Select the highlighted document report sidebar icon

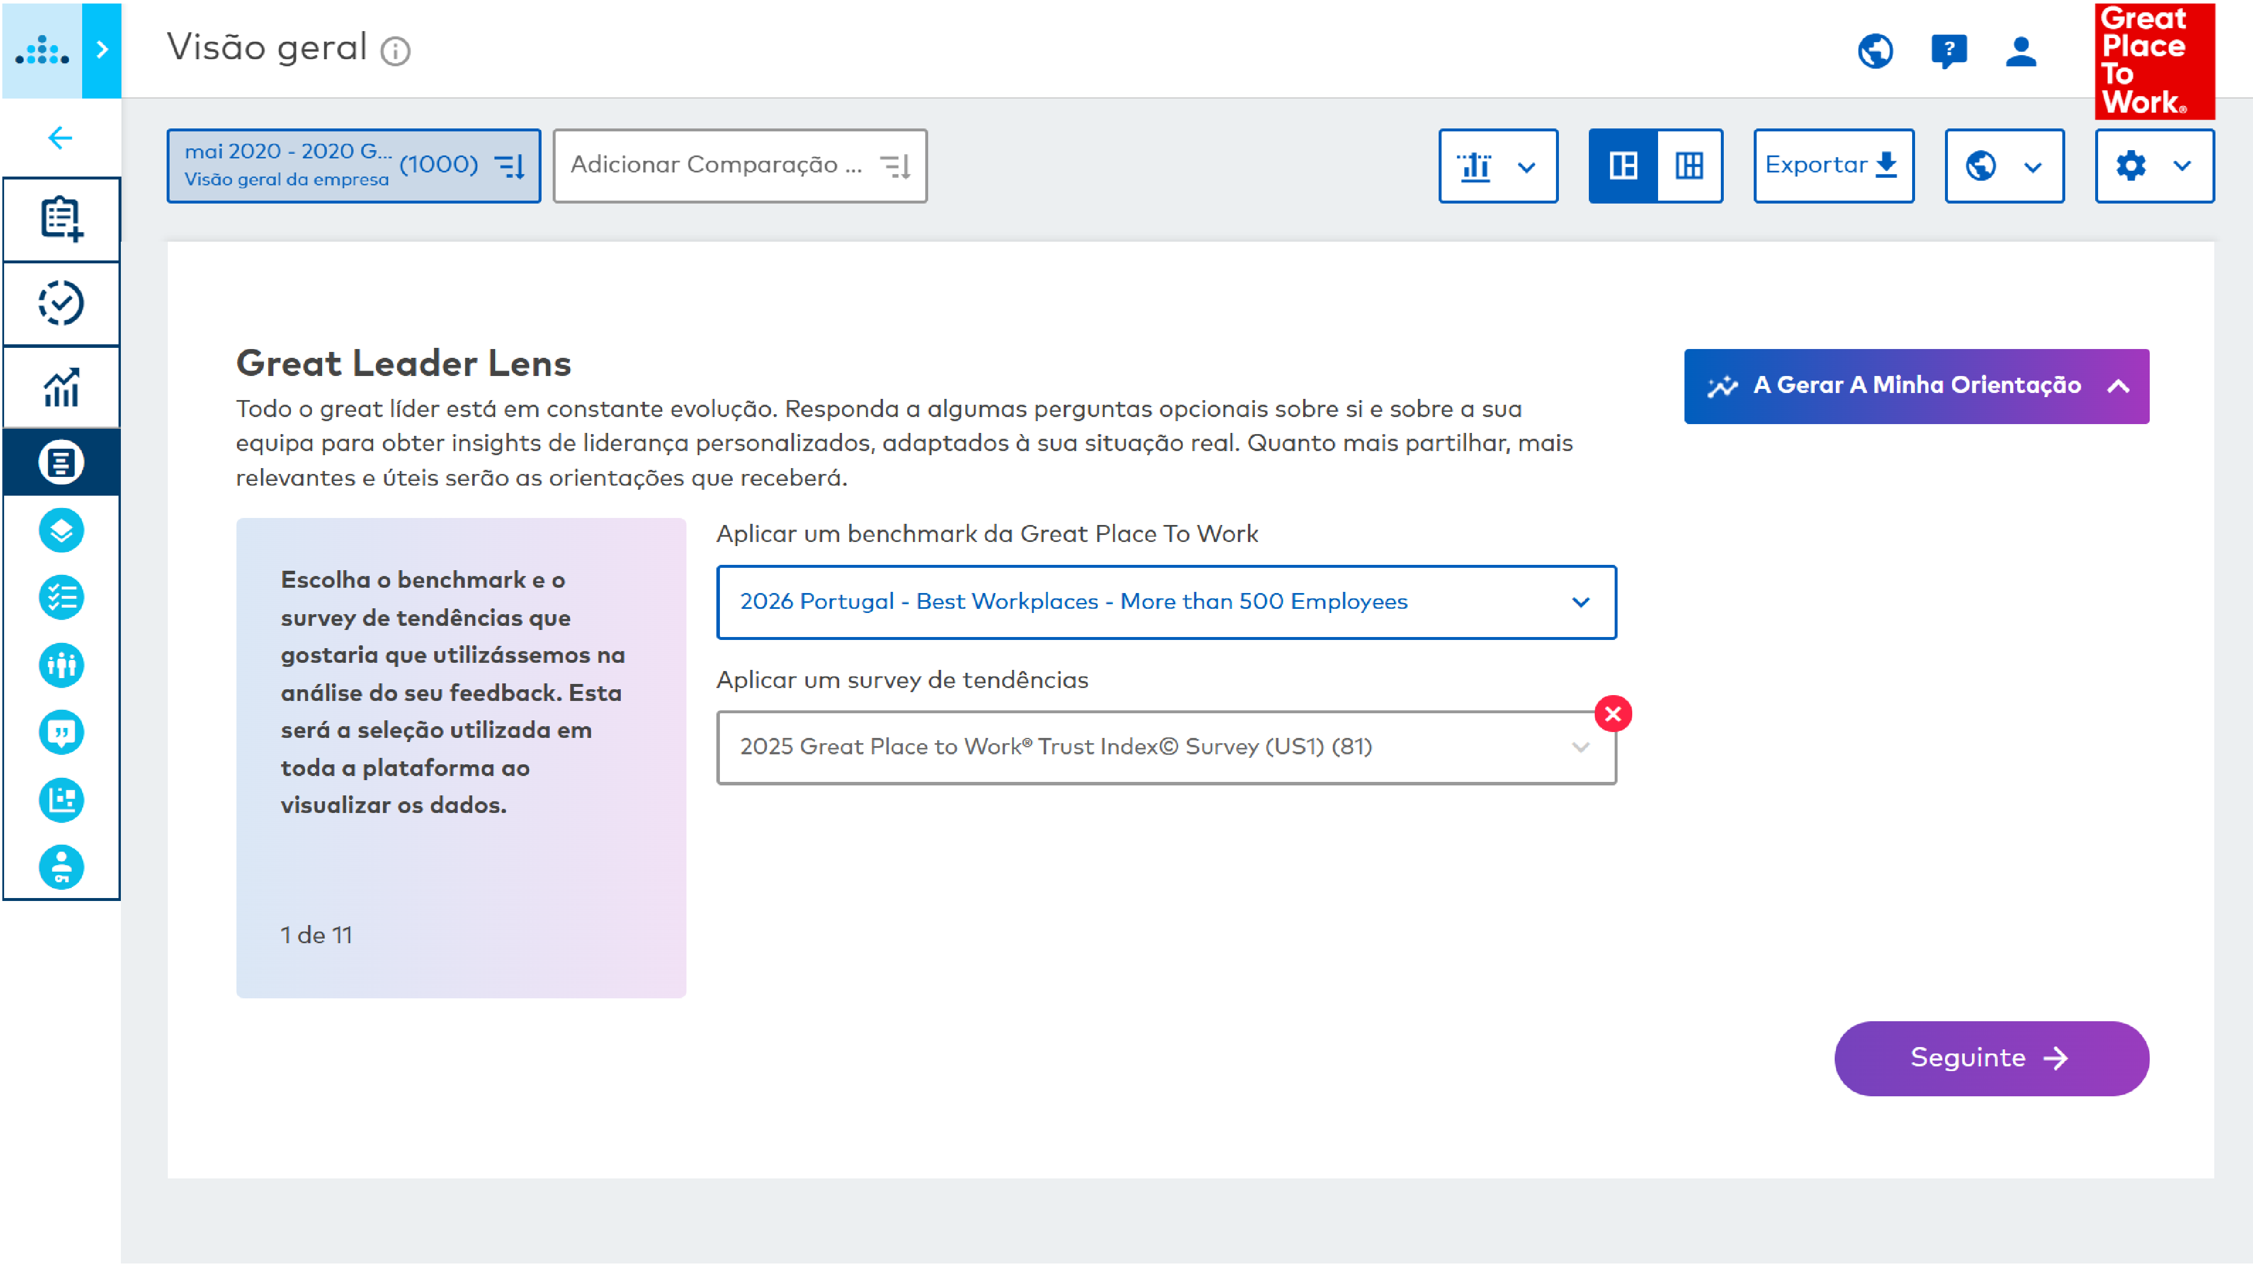(x=61, y=462)
